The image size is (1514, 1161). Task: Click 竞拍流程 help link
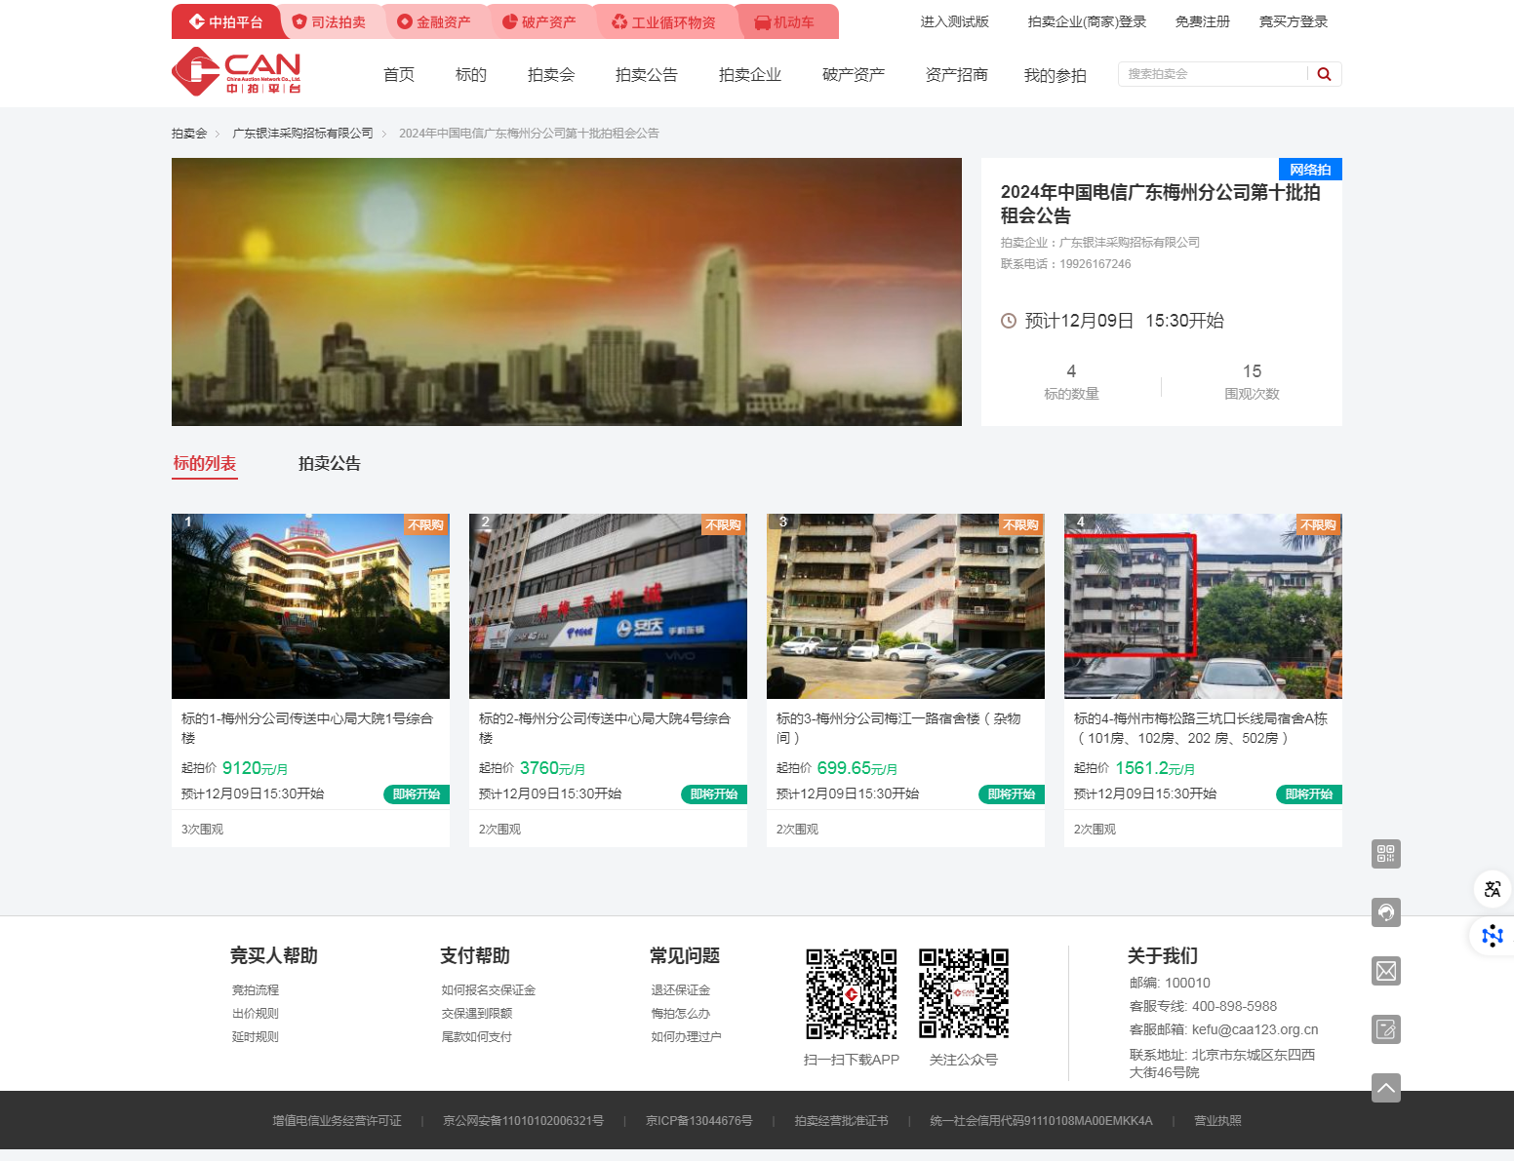(256, 990)
